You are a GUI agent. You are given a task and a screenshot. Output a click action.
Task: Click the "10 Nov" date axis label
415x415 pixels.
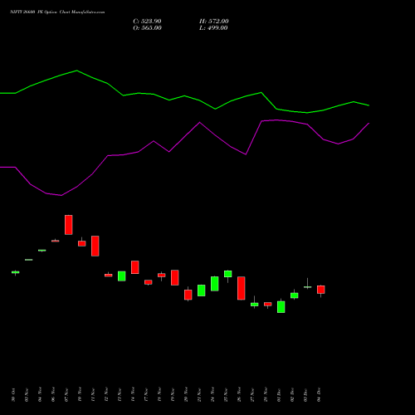tap(80, 395)
